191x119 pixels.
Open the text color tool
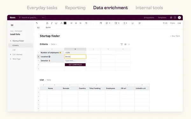click(x=61, y=23)
